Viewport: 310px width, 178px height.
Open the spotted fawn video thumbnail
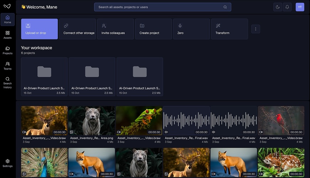click(281, 162)
